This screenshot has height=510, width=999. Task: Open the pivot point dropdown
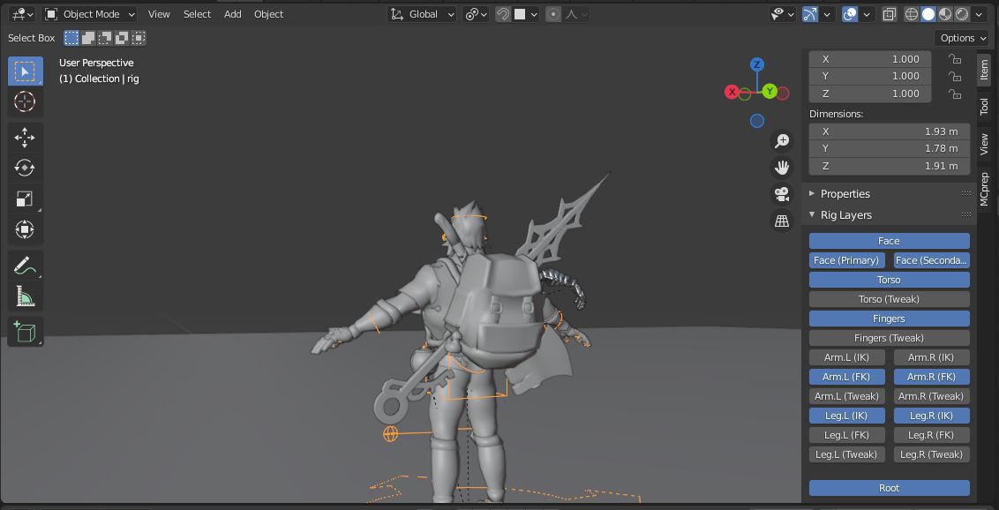point(476,14)
